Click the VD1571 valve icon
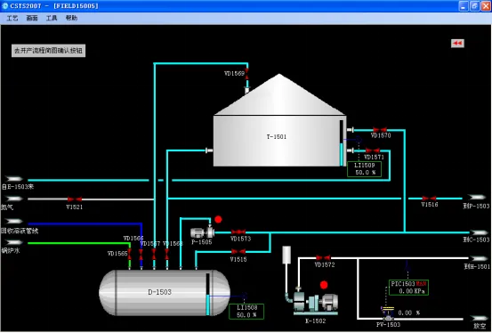This screenshot has width=492, height=333. tap(373, 150)
